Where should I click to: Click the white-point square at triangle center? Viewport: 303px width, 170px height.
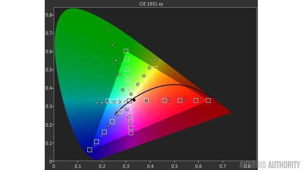pos(129,101)
